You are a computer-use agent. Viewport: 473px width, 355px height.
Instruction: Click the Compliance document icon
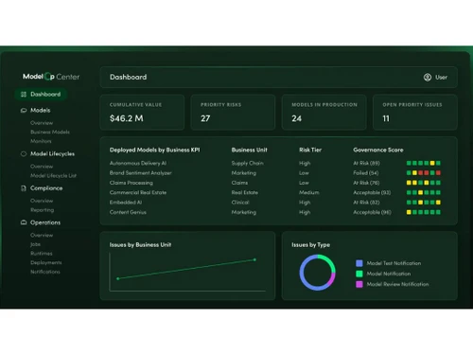point(24,188)
